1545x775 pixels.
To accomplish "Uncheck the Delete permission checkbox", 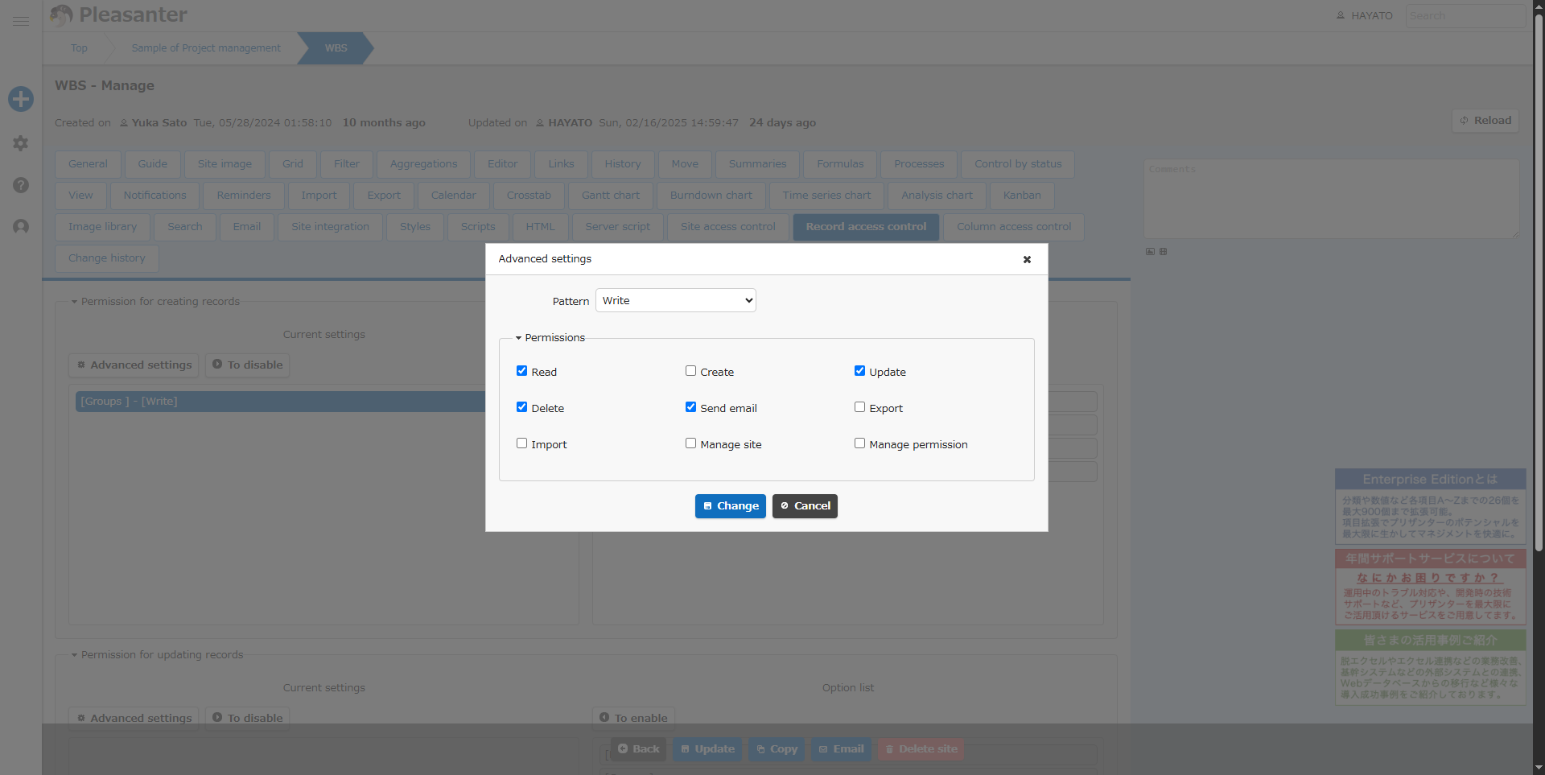I will (521, 407).
